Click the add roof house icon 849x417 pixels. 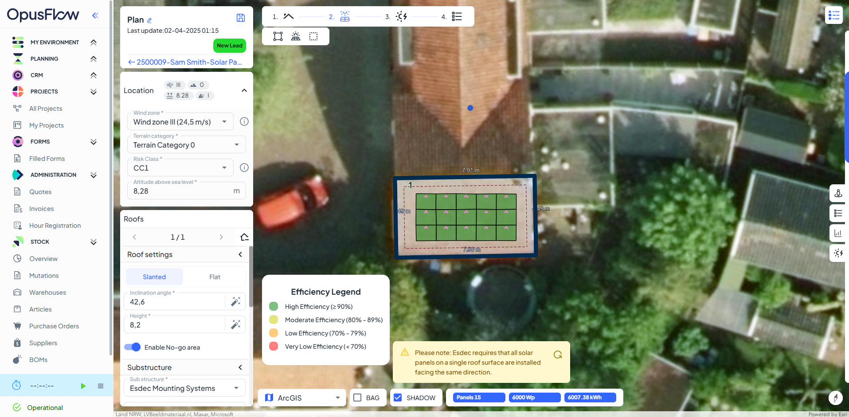[x=244, y=237]
